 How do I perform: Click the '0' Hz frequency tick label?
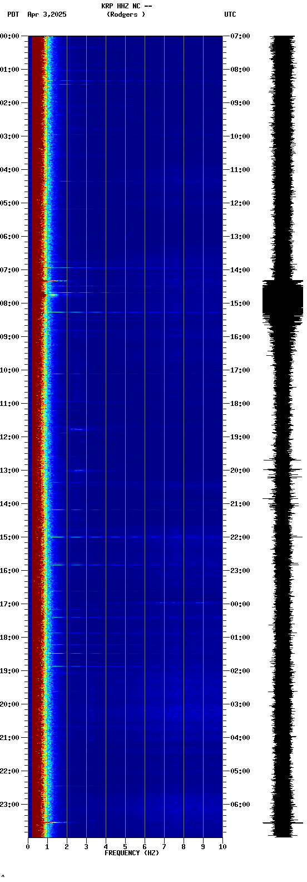coord(28,847)
